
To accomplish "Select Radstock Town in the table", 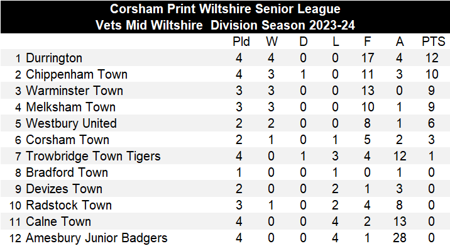I will [x=69, y=206].
